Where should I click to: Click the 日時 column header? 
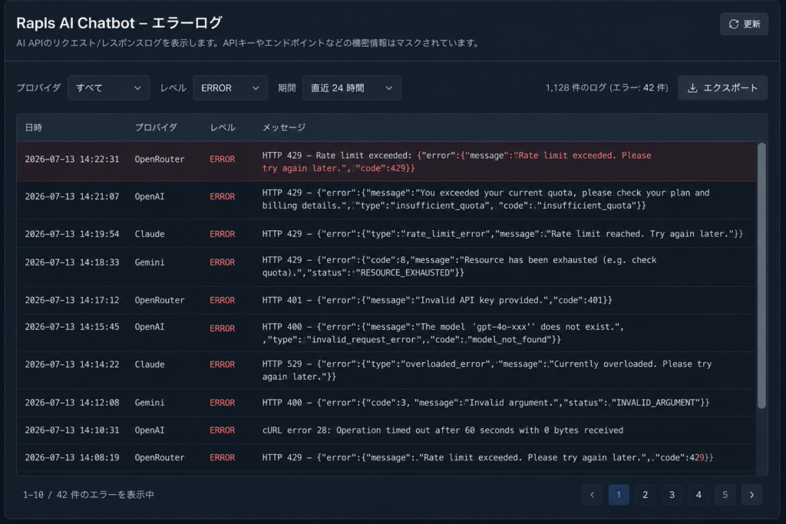click(34, 127)
